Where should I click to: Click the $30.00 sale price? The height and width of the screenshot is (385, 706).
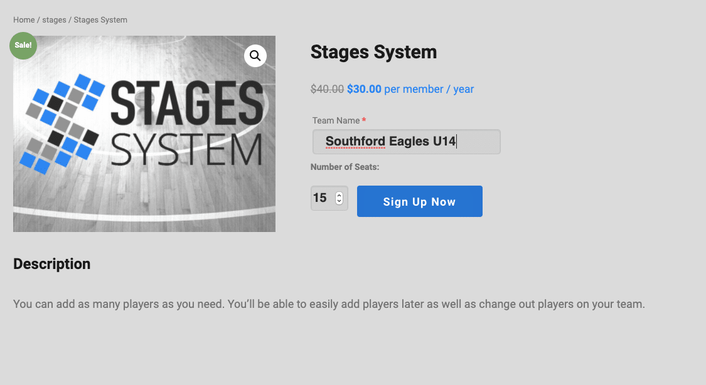[364, 89]
